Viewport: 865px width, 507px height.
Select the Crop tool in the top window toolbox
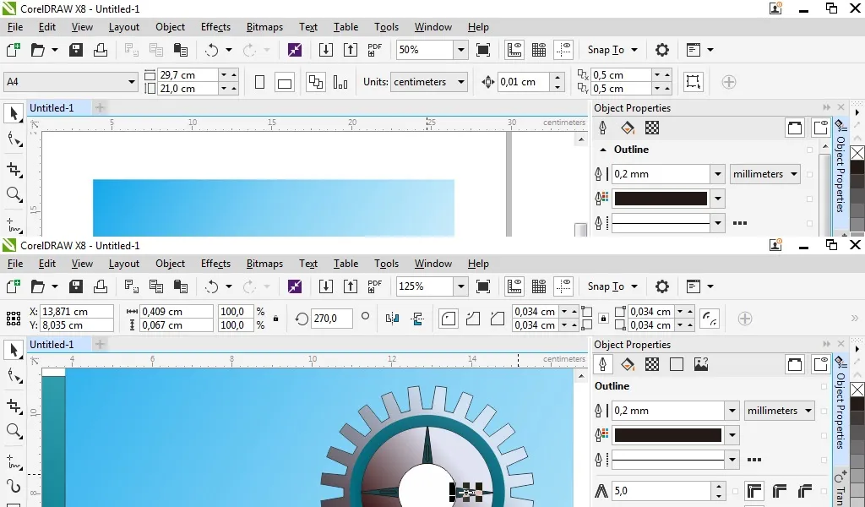coord(14,169)
